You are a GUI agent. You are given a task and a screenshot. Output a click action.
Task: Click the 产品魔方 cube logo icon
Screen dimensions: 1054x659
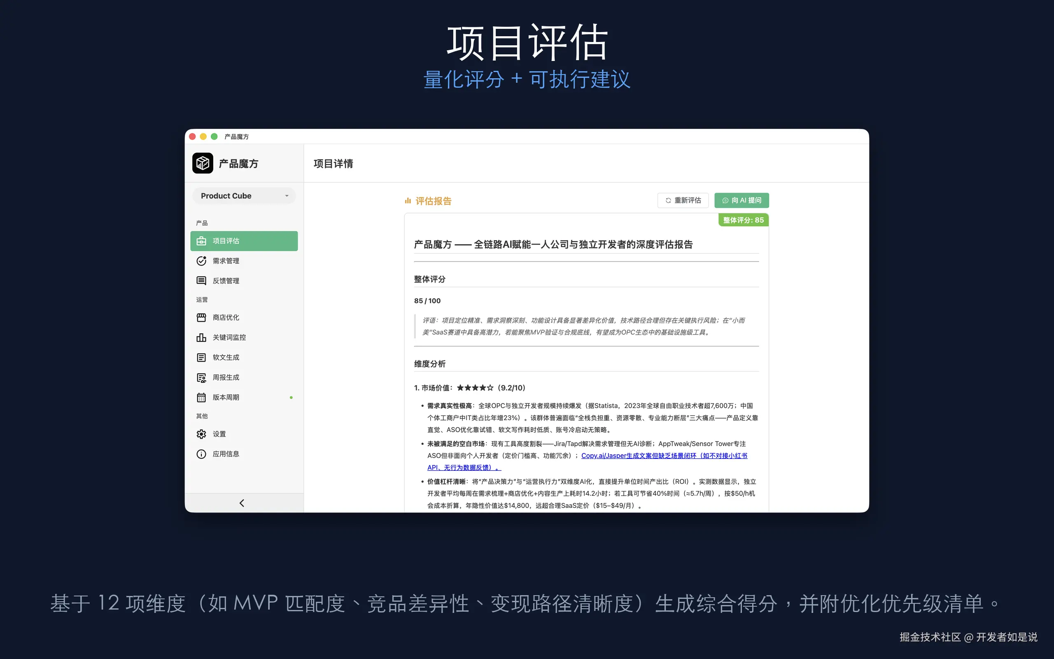(x=203, y=163)
